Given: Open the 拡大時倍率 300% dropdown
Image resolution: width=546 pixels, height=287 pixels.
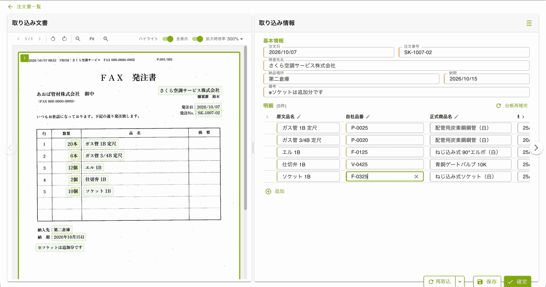Looking at the screenshot, I should [x=235, y=39].
